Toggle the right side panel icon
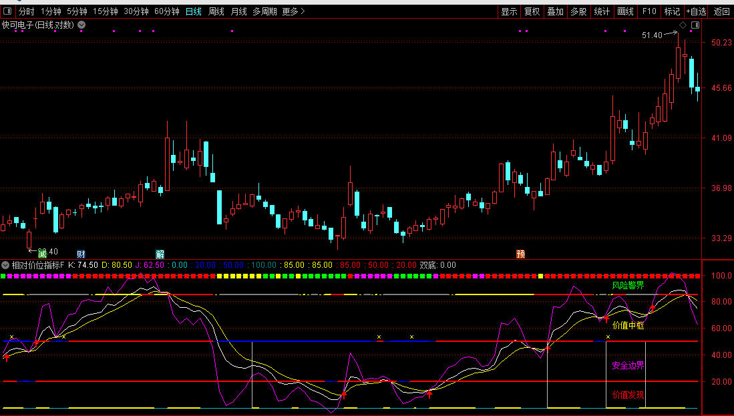This screenshot has height=416, width=734. 695,25
